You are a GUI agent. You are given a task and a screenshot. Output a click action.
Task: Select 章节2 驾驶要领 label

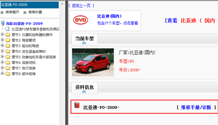(x=24, y=40)
